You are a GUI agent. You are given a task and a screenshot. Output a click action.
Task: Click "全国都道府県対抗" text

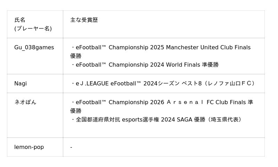(98, 120)
